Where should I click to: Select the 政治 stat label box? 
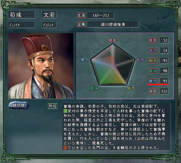153,71
